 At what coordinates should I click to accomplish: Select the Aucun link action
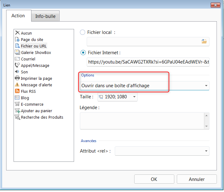(26, 33)
